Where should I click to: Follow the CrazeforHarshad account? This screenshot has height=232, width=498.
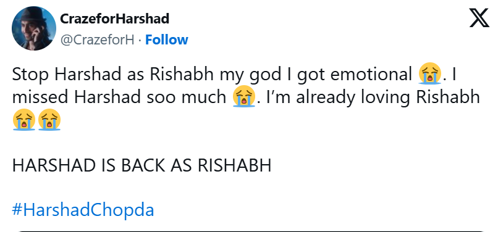(x=167, y=39)
